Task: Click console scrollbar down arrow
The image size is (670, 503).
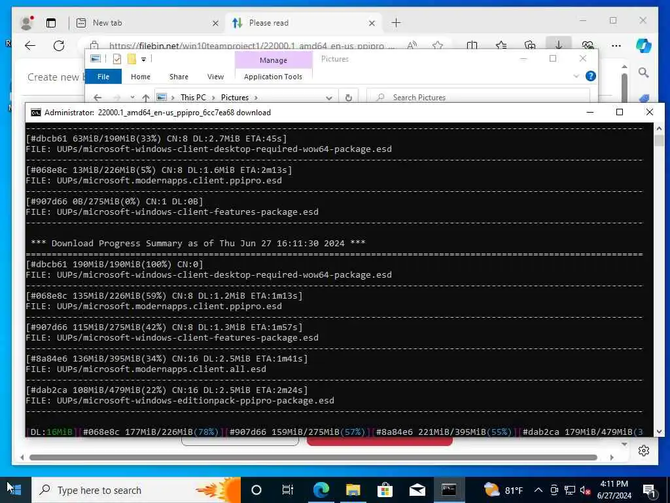Action: (659, 432)
